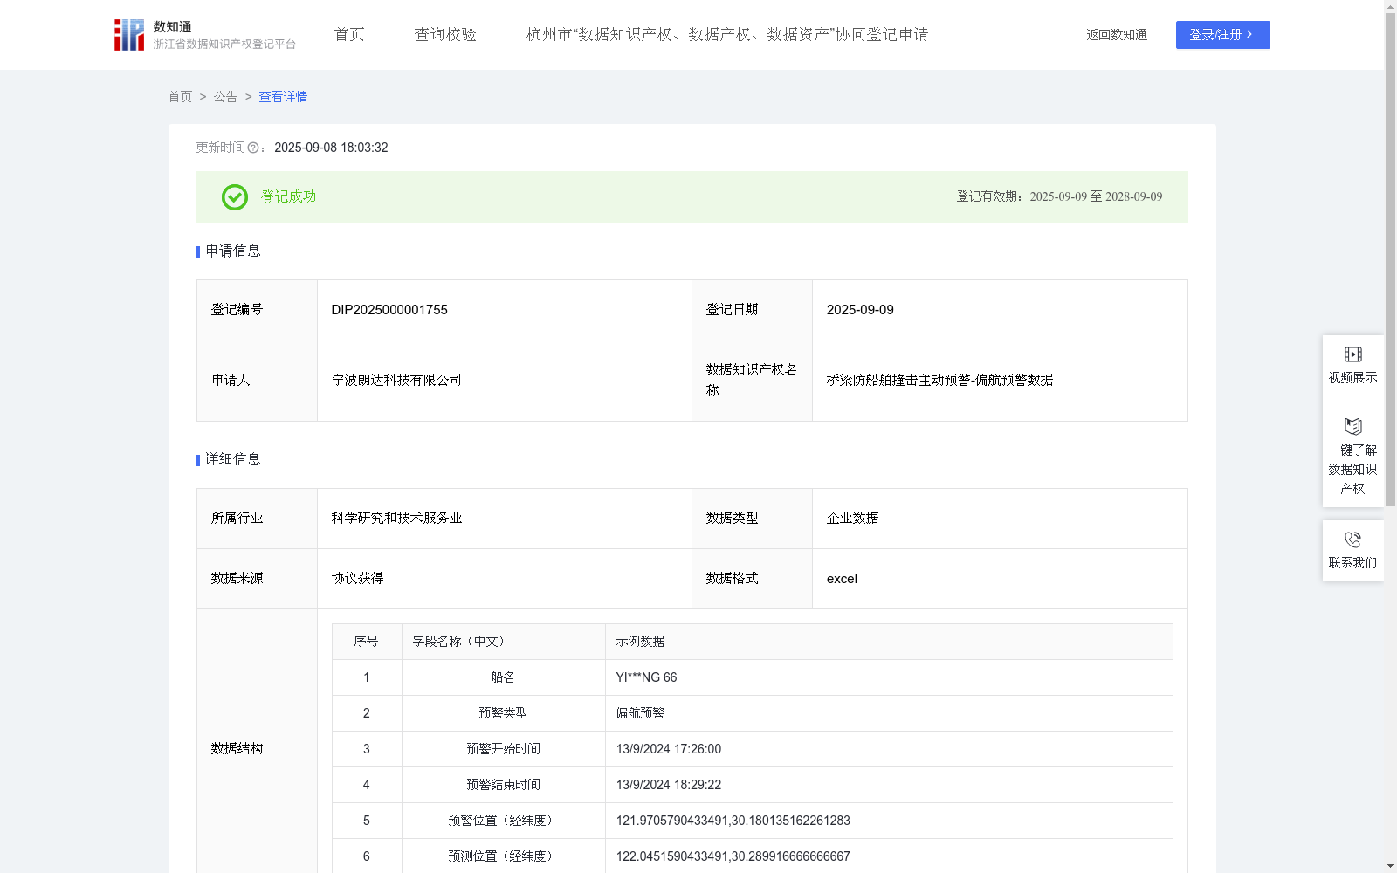The width and height of the screenshot is (1397, 873).
Task: Click 预测位置（经纬度）field name
Action: [503, 856]
